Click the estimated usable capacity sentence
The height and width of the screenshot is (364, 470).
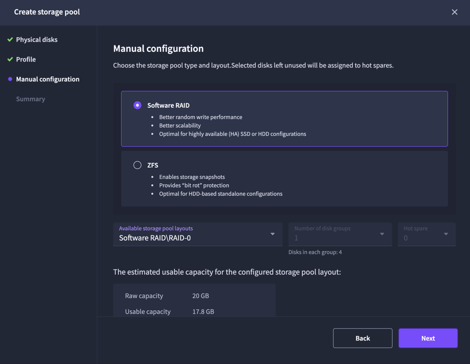click(227, 272)
